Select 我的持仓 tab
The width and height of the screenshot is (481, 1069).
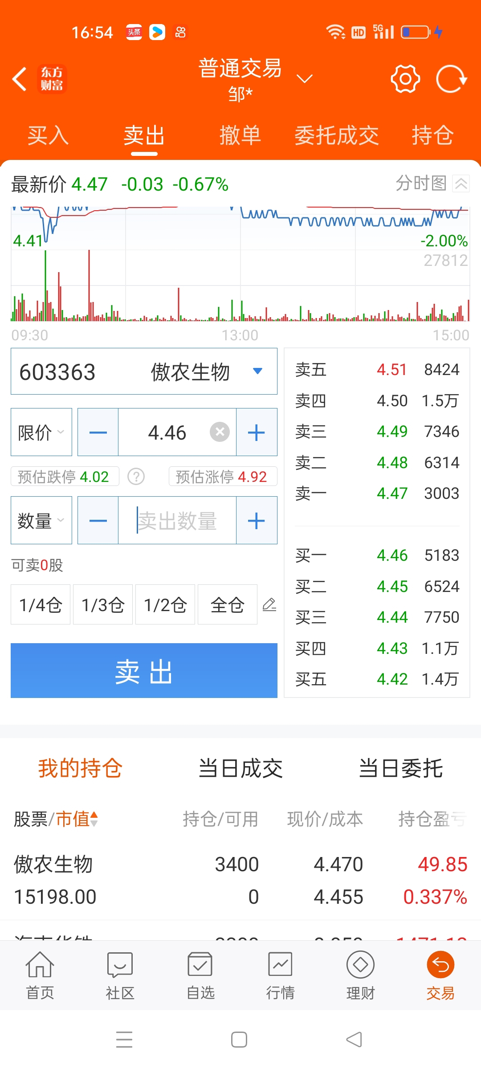pyautogui.click(x=80, y=768)
